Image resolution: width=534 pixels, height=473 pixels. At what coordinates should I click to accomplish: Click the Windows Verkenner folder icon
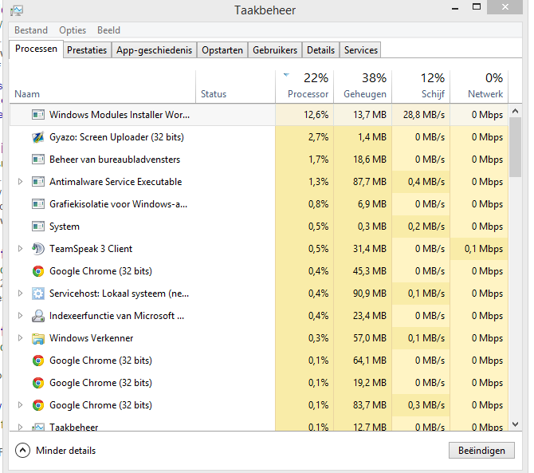[x=38, y=338]
